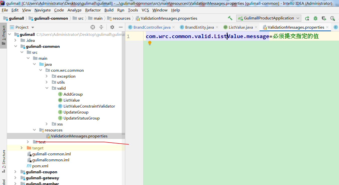Select the Scroll from Source crosshair icon
Viewport: 339px width, 185px height.
(93, 27)
